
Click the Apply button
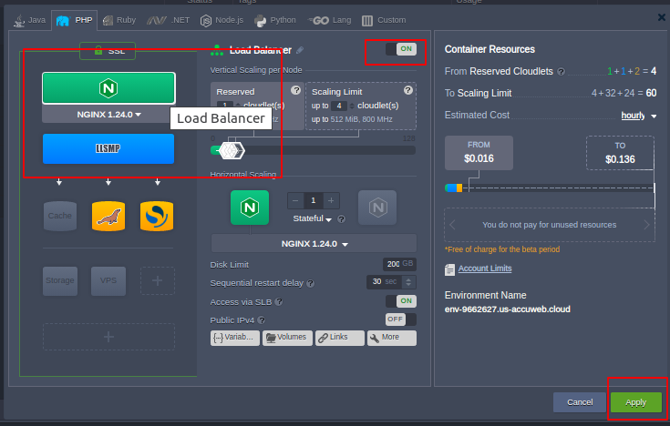coord(635,401)
